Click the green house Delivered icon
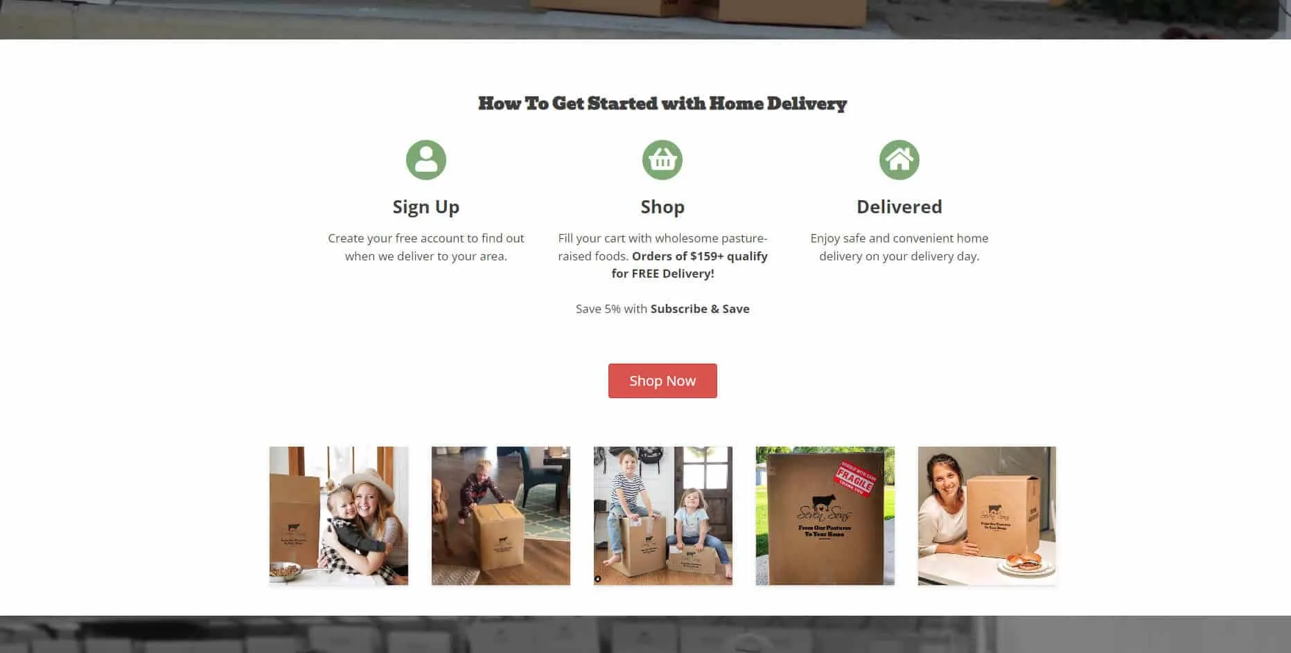The height and width of the screenshot is (653, 1291). click(899, 160)
